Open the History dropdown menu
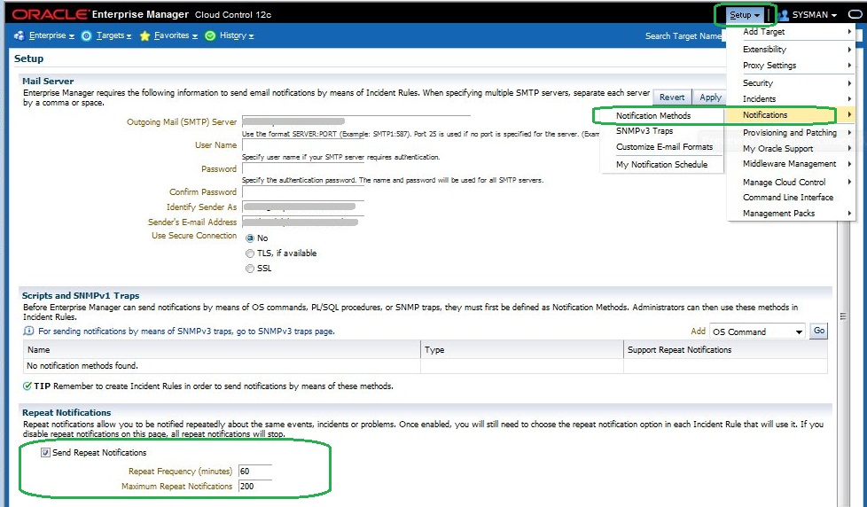The height and width of the screenshot is (507, 867). (x=237, y=36)
